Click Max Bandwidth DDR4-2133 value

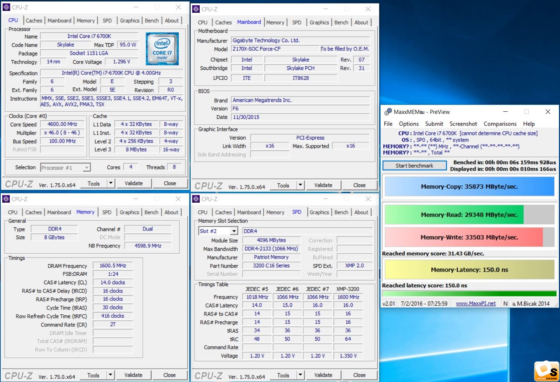[272, 249]
